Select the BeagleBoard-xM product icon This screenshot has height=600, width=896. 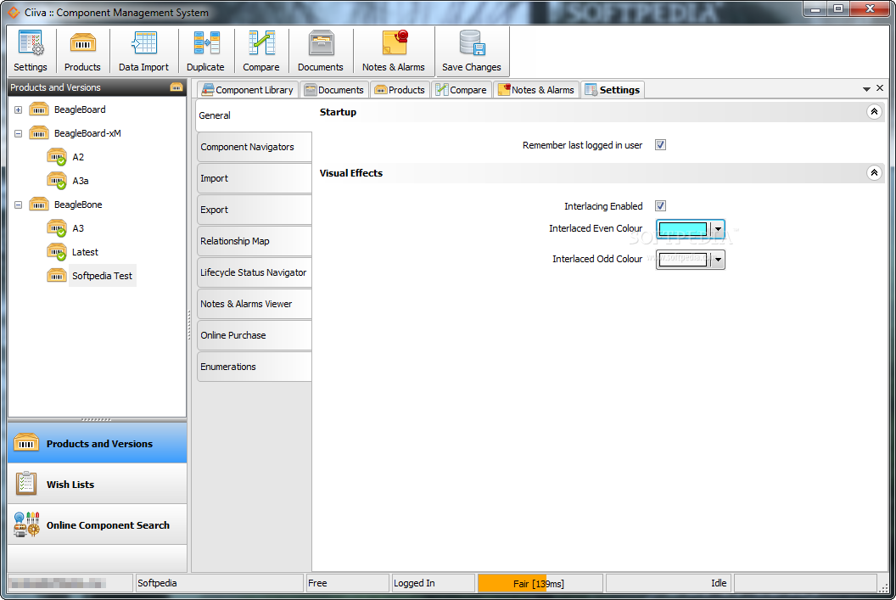pyautogui.click(x=39, y=133)
